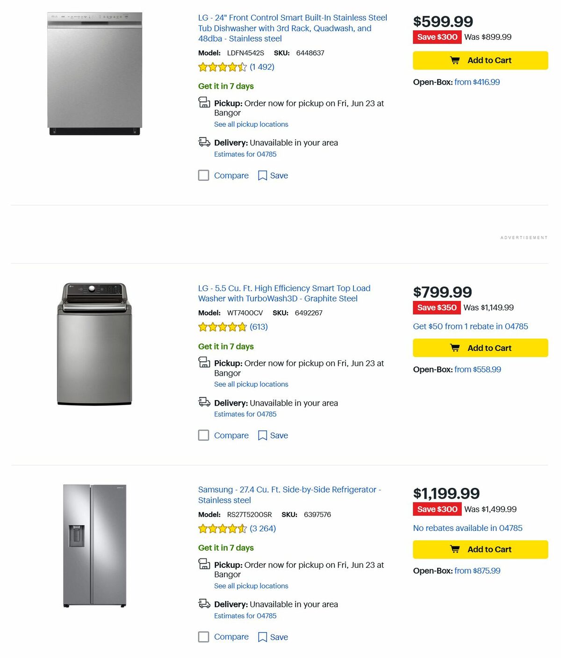Open Estimates for 04785 on the refrigerator listing
Viewport: 561px width, 658px height.
coord(245,615)
